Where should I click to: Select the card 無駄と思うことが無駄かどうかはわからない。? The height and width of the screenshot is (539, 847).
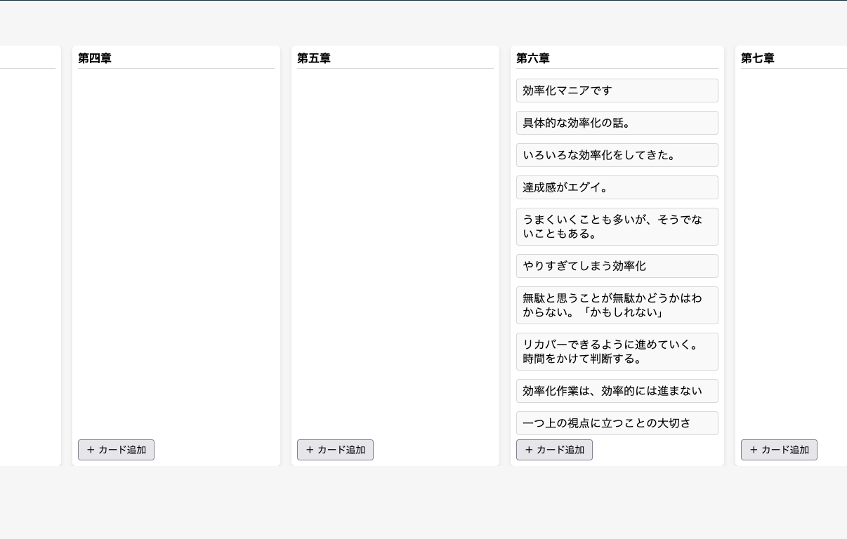(617, 305)
